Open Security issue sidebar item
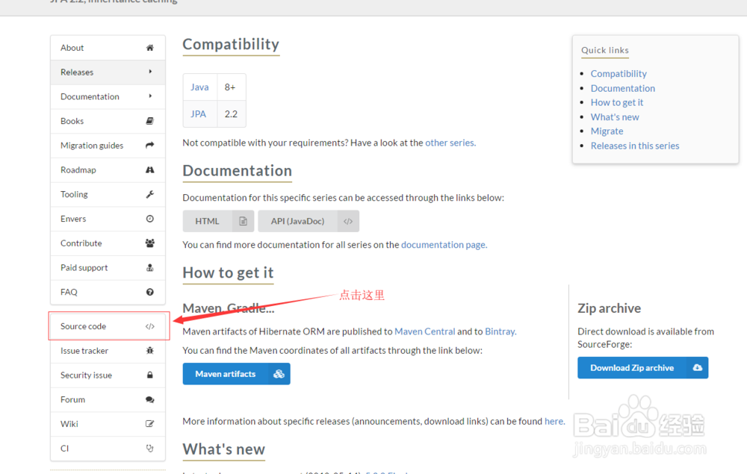The height and width of the screenshot is (474, 747). click(x=108, y=375)
